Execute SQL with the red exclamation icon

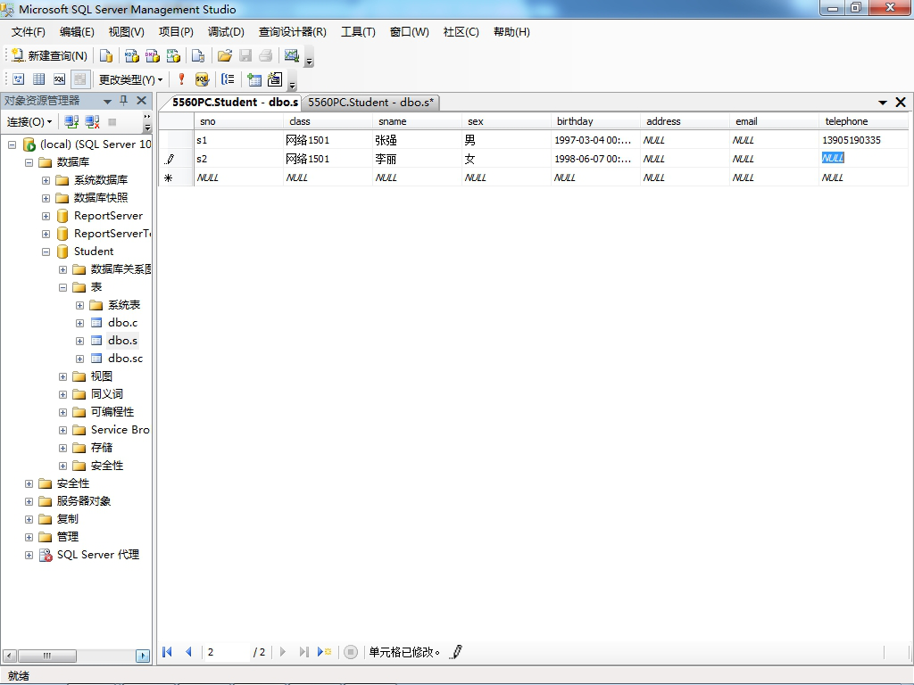[181, 79]
